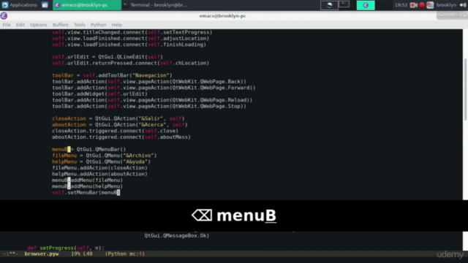This screenshot has height=263, width=468.
Task: Click the clock showing 19:53
Action: [x=401, y=5]
